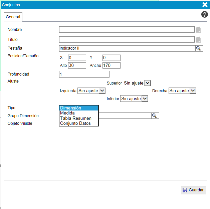210x209 pixels.
Task: Click the Grupo Dimensión search magnifier icon
Action: click(x=155, y=115)
